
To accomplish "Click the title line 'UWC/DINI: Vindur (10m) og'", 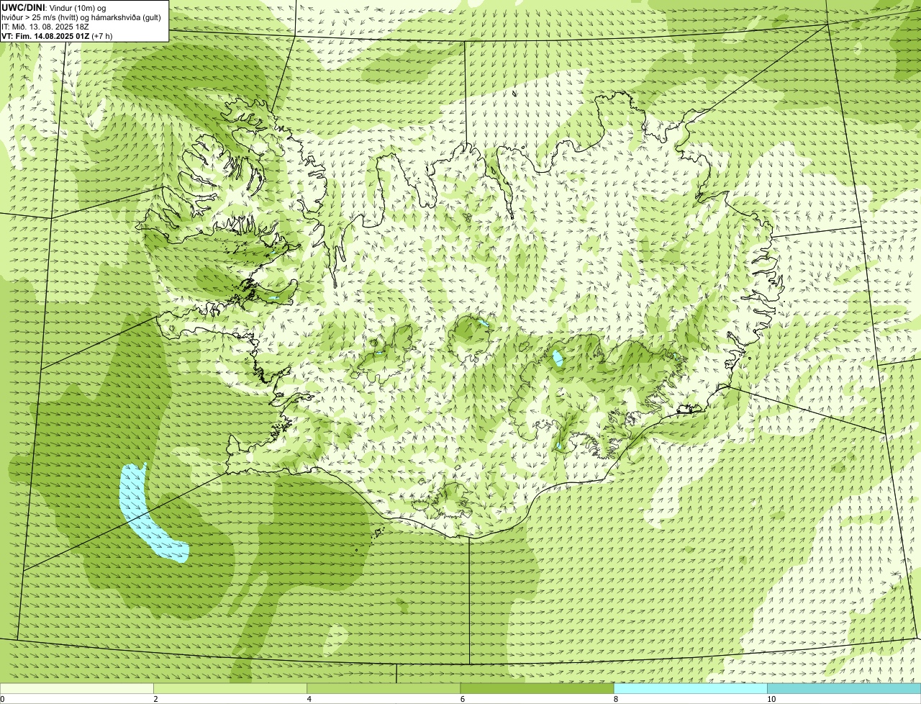I will click(54, 8).
